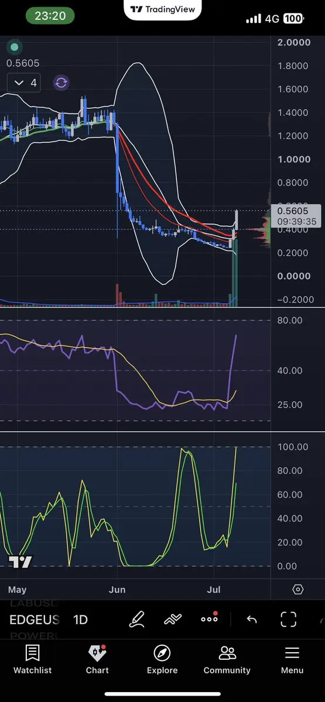Switch to the Watchlist tab
This screenshot has width=325, height=702.
32,660
